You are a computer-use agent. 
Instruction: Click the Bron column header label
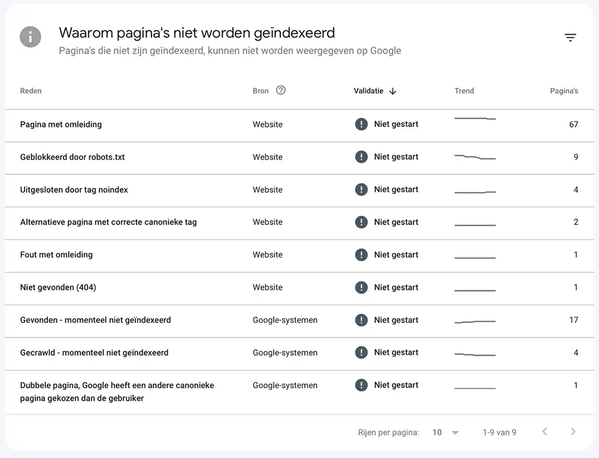261,91
